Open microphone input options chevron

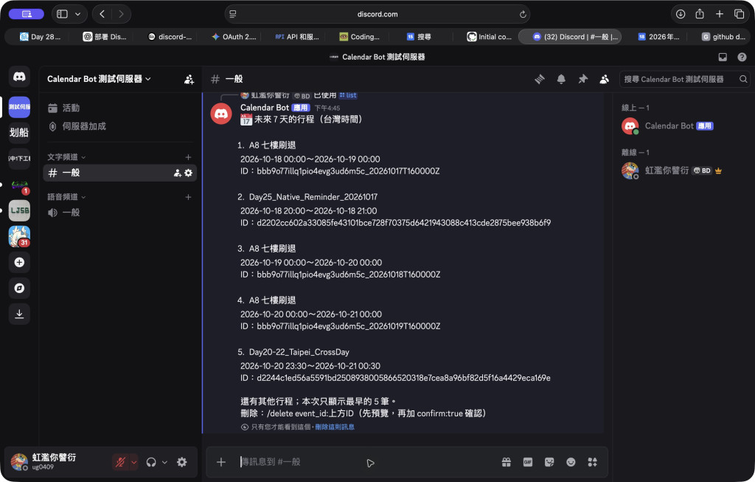click(134, 462)
